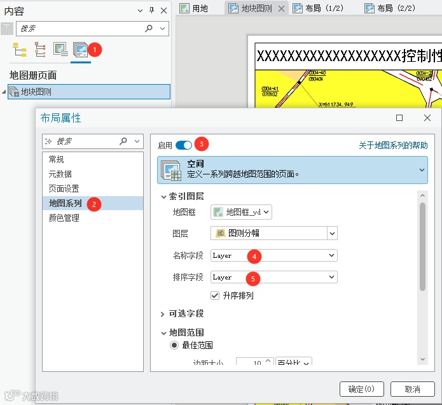Open the Contents pane options menu arrow
The width and height of the screenshot is (442, 405).
(140, 11)
